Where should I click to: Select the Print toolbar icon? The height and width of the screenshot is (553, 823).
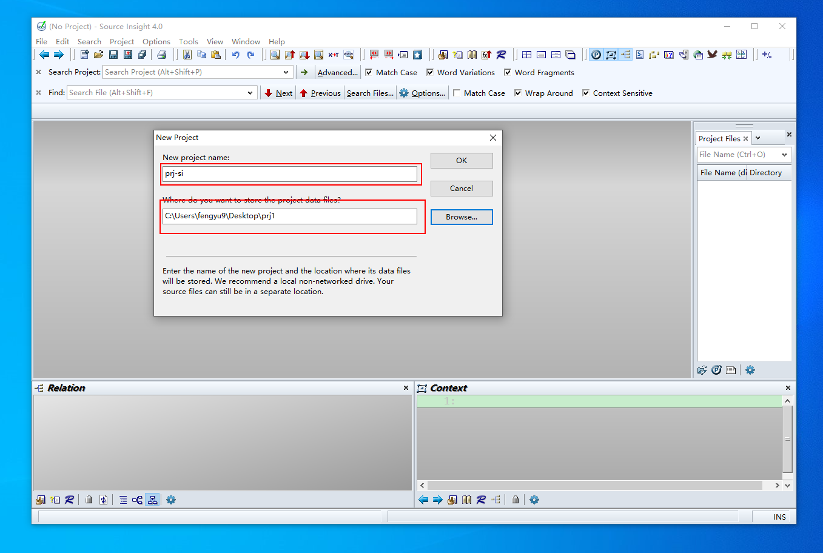click(x=162, y=55)
